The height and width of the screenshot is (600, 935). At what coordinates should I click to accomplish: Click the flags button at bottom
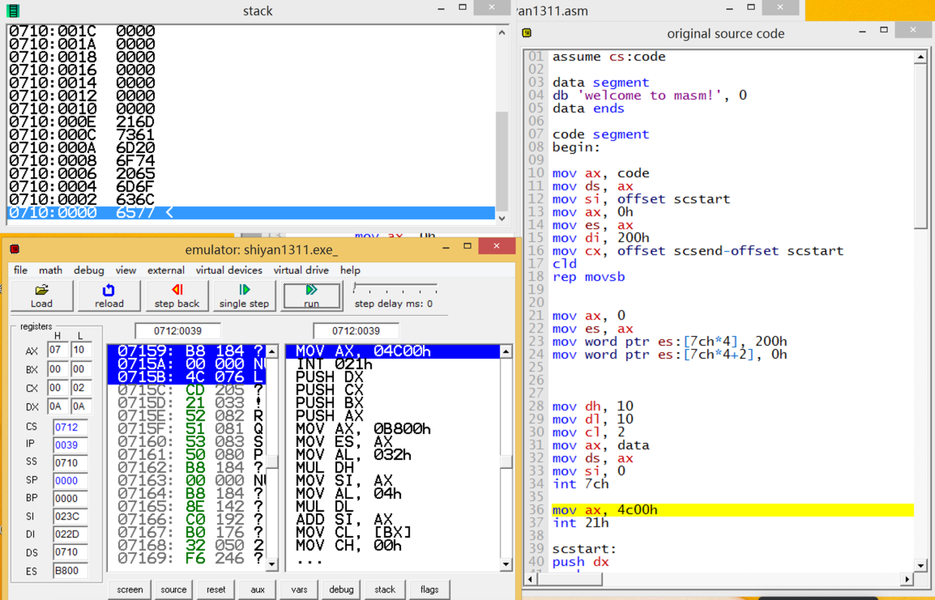pos(429,589)
